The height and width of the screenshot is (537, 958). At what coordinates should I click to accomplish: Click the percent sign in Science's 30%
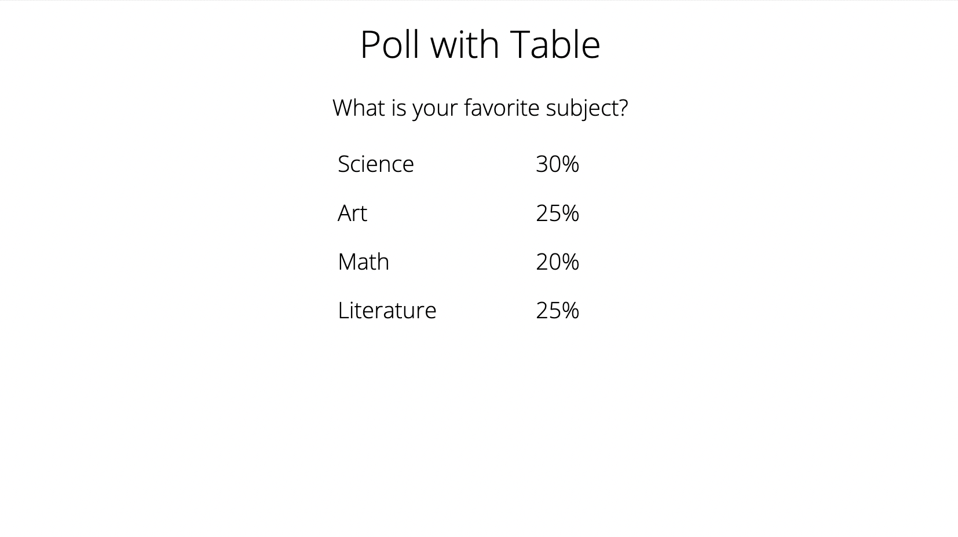(x=571, y=164)
